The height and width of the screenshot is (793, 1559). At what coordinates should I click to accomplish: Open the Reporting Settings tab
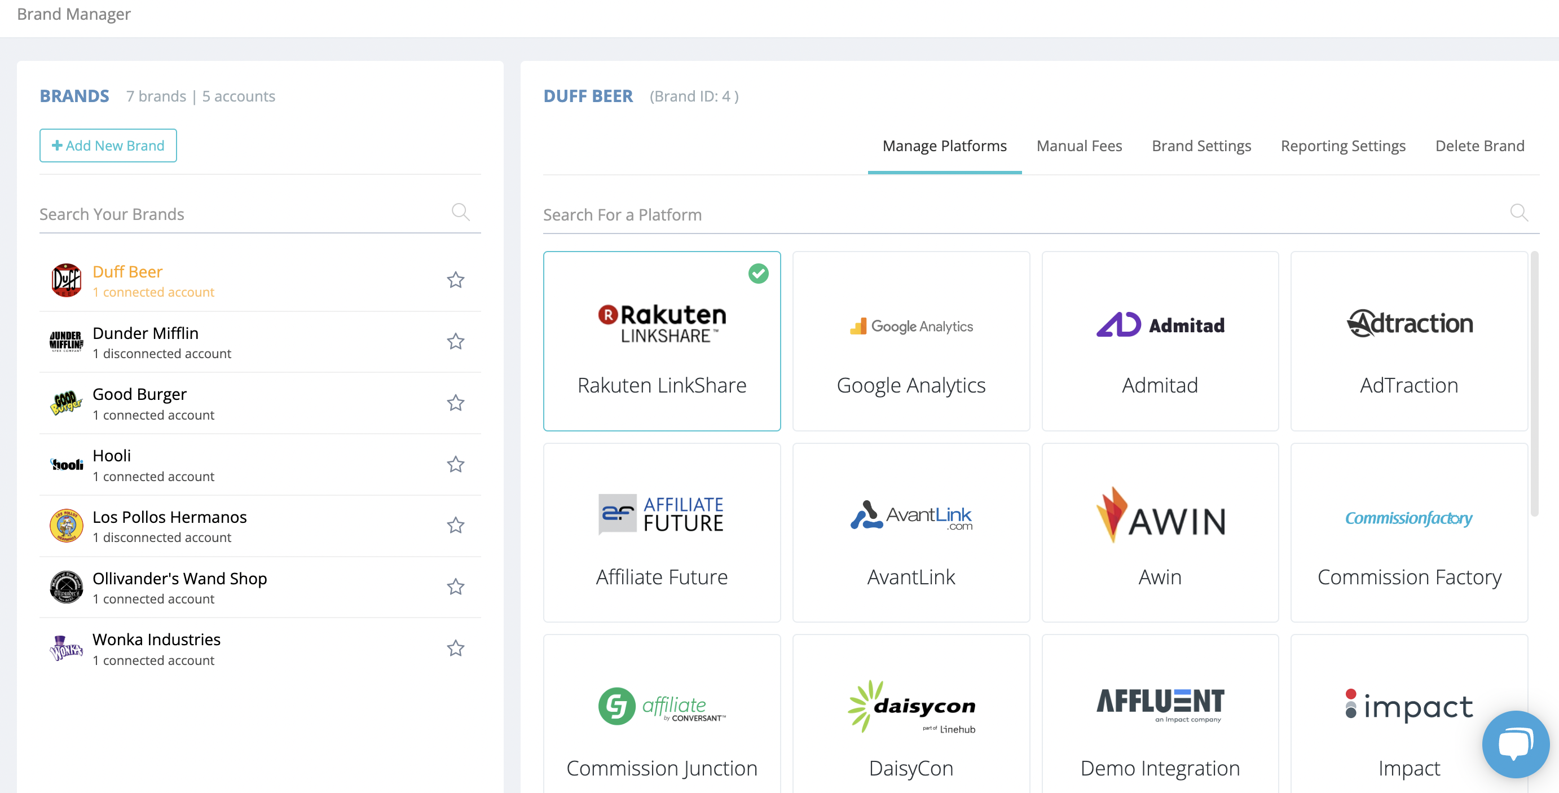click(x=1343, y=146)
